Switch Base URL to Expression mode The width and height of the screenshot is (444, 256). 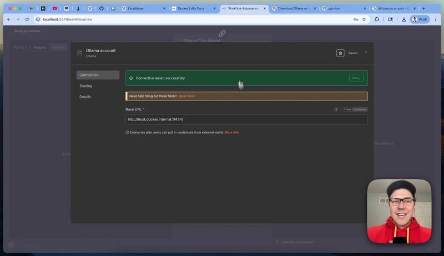[x=359, y=109]
